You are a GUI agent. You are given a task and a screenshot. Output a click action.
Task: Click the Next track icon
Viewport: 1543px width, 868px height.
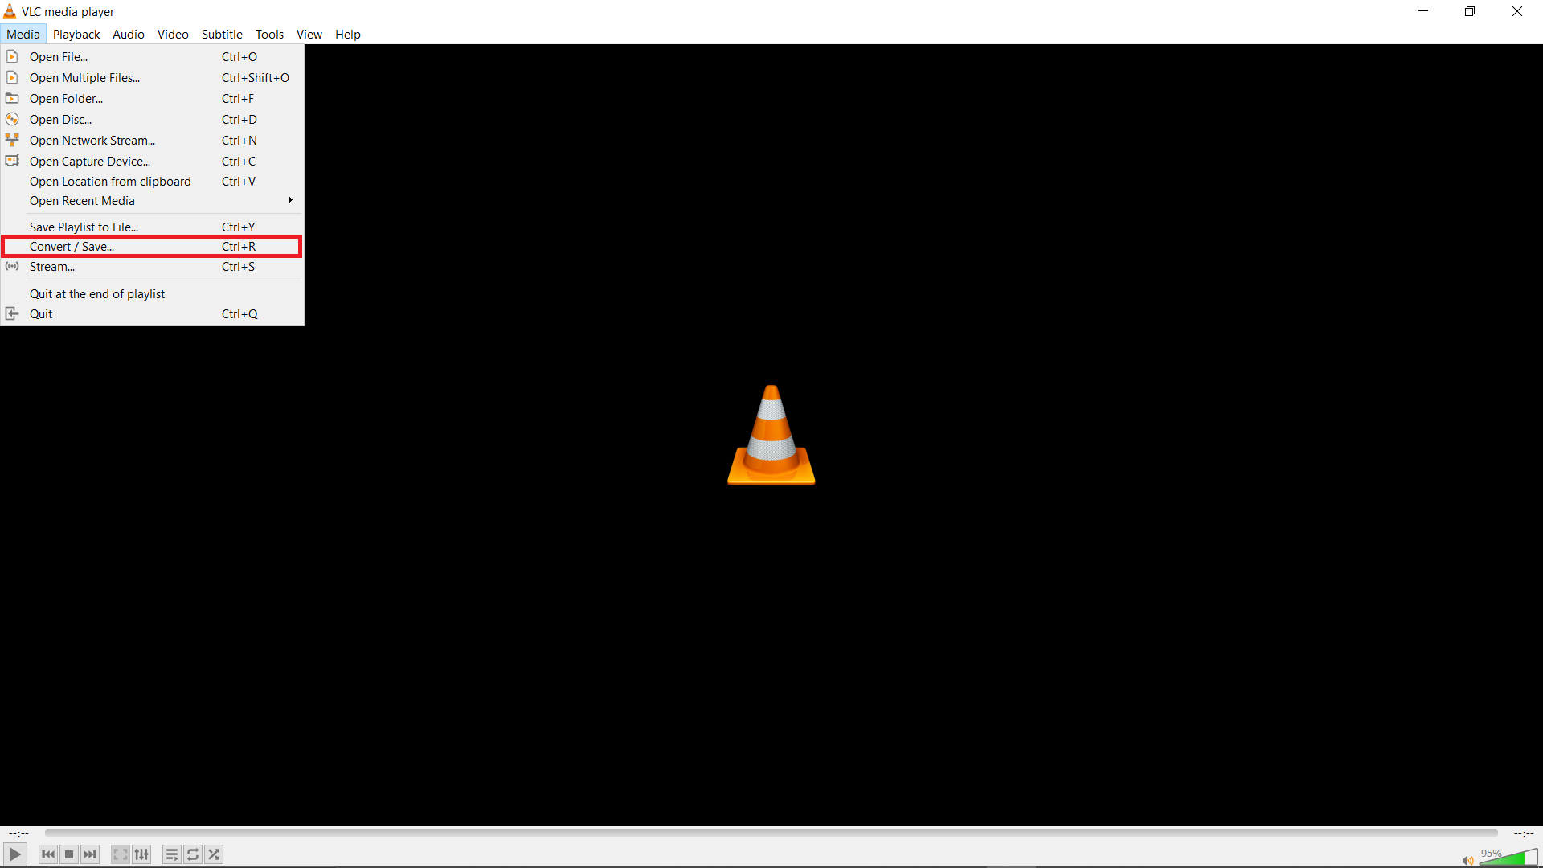pos(90,854)
